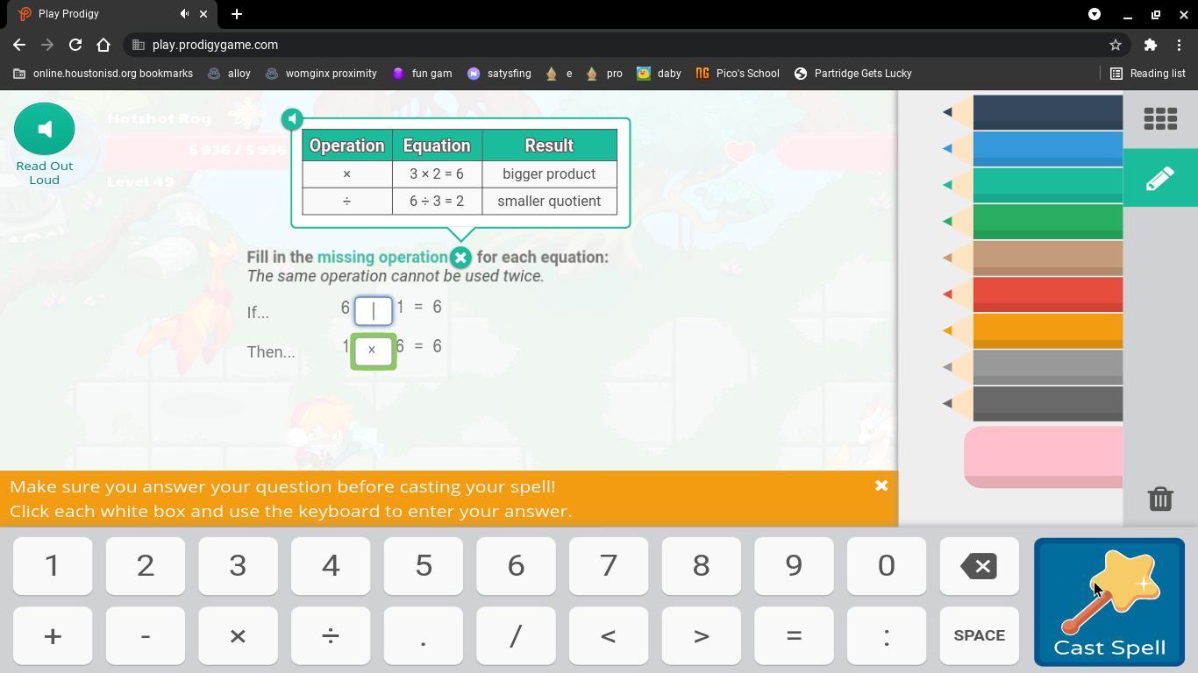This screenshot has width=1198, height=673.
Task: Open the satysfing bookmark
Action: [x=499, y=74]
